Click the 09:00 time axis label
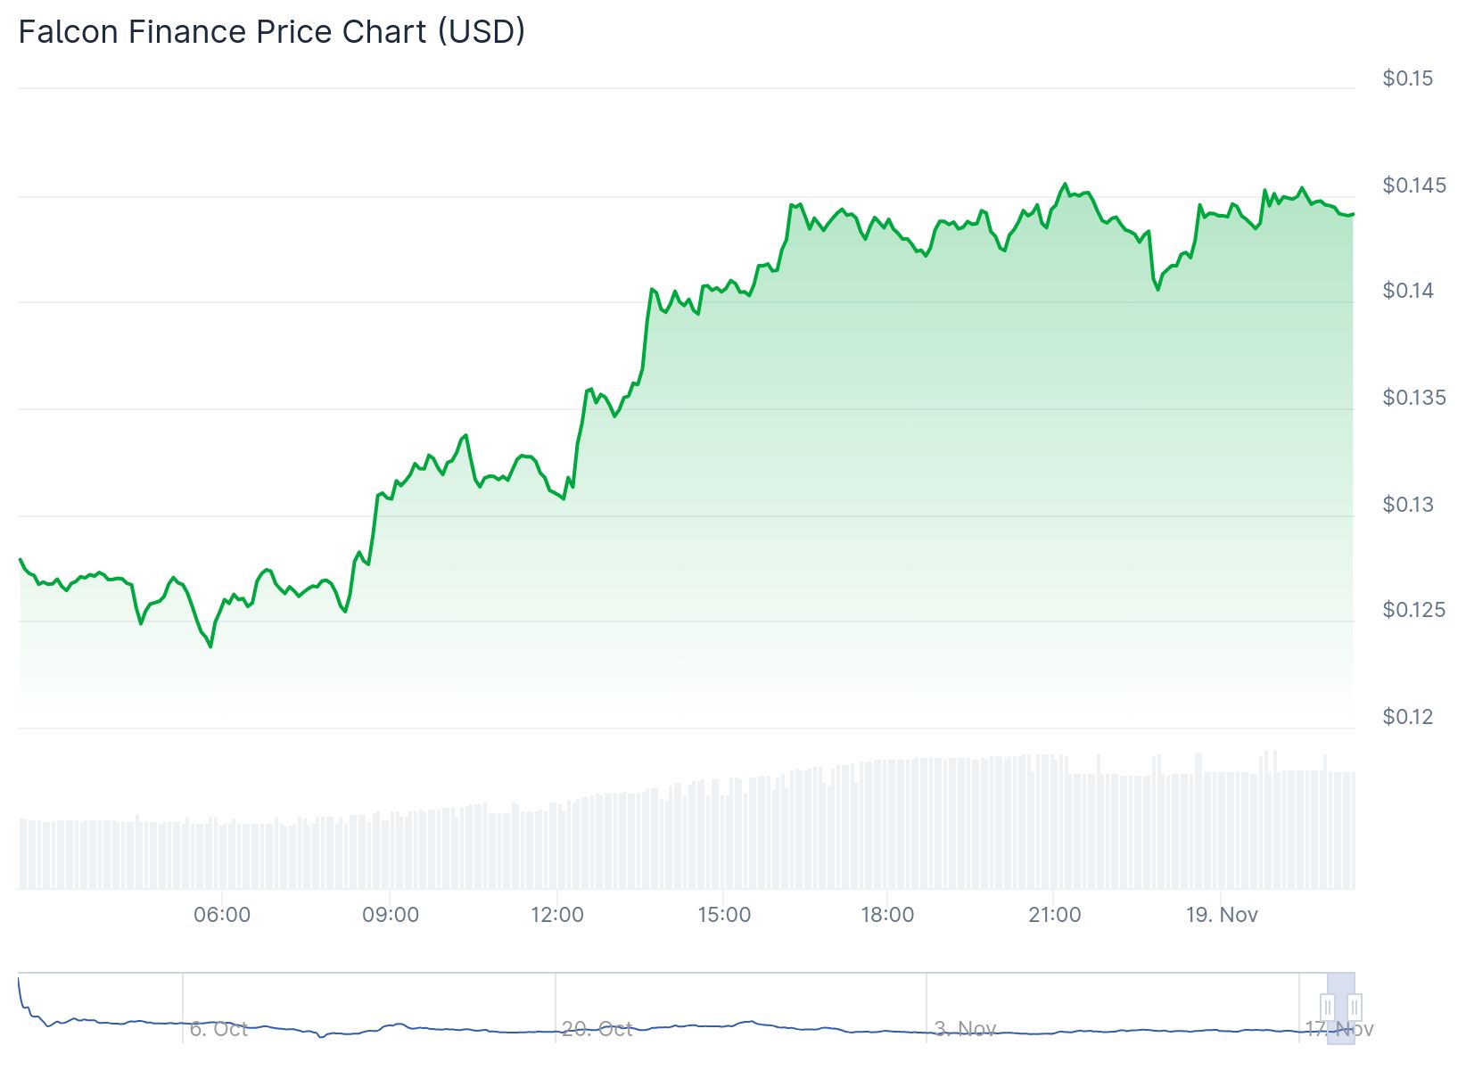Screen dimensions: 1466x1070 pos(391,915)
